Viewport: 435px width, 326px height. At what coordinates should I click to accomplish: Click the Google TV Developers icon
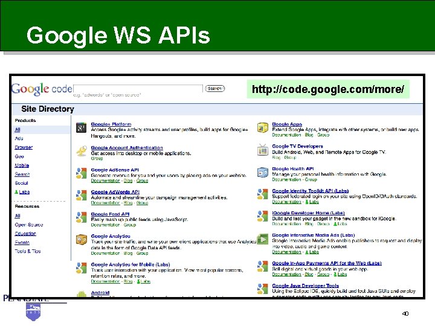pos(262,150)
